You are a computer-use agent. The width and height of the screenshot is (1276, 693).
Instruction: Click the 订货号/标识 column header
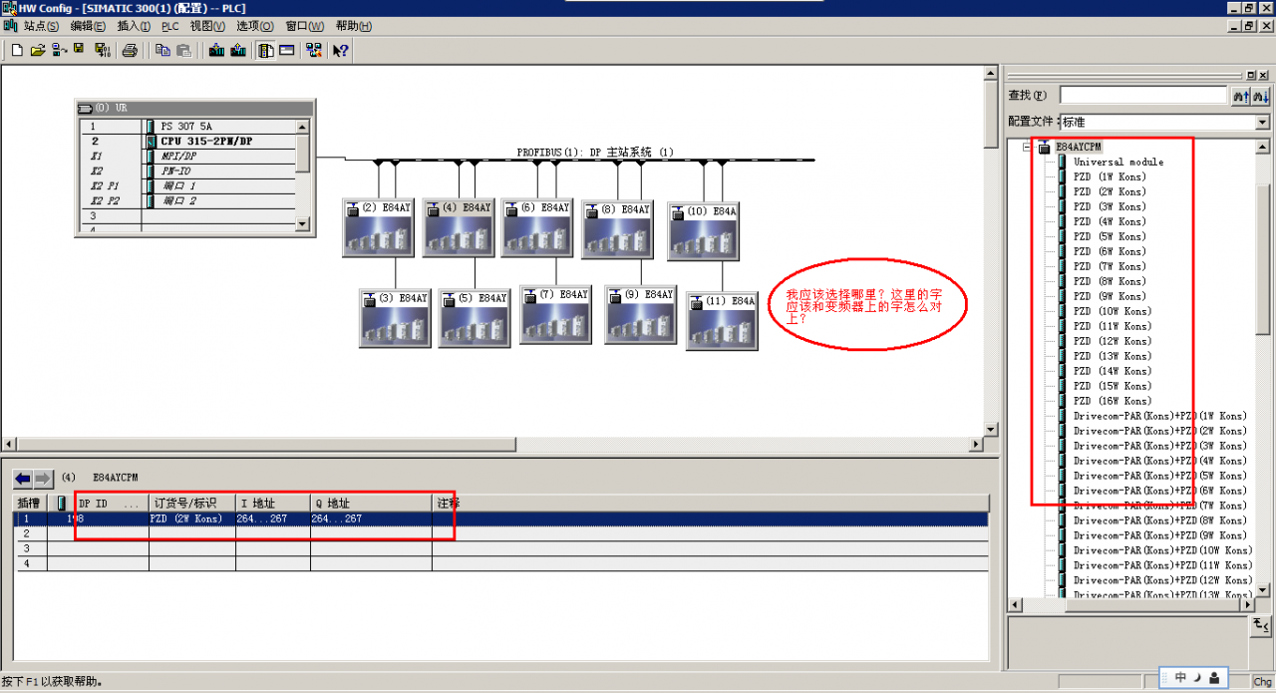tap(192, 504)
